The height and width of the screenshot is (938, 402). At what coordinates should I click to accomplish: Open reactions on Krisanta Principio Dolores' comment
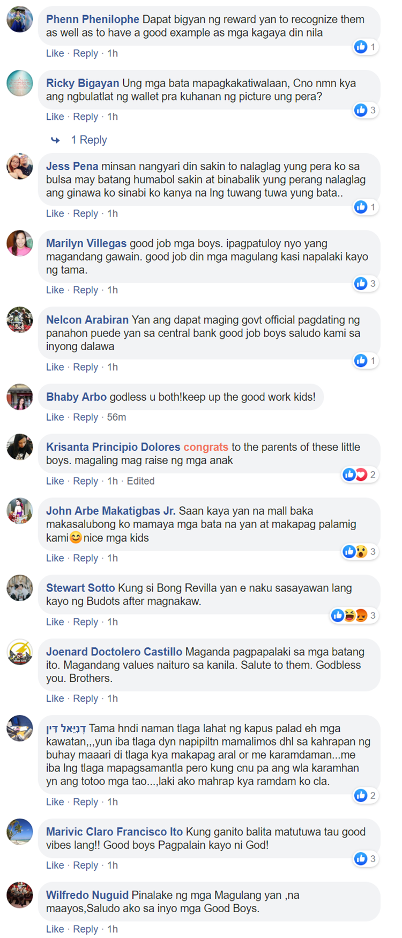(x=360, y=474)
